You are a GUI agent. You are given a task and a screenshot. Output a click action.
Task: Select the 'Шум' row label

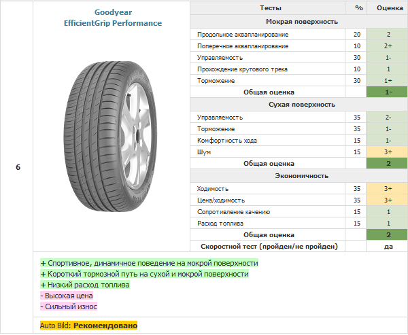point(204,152)
